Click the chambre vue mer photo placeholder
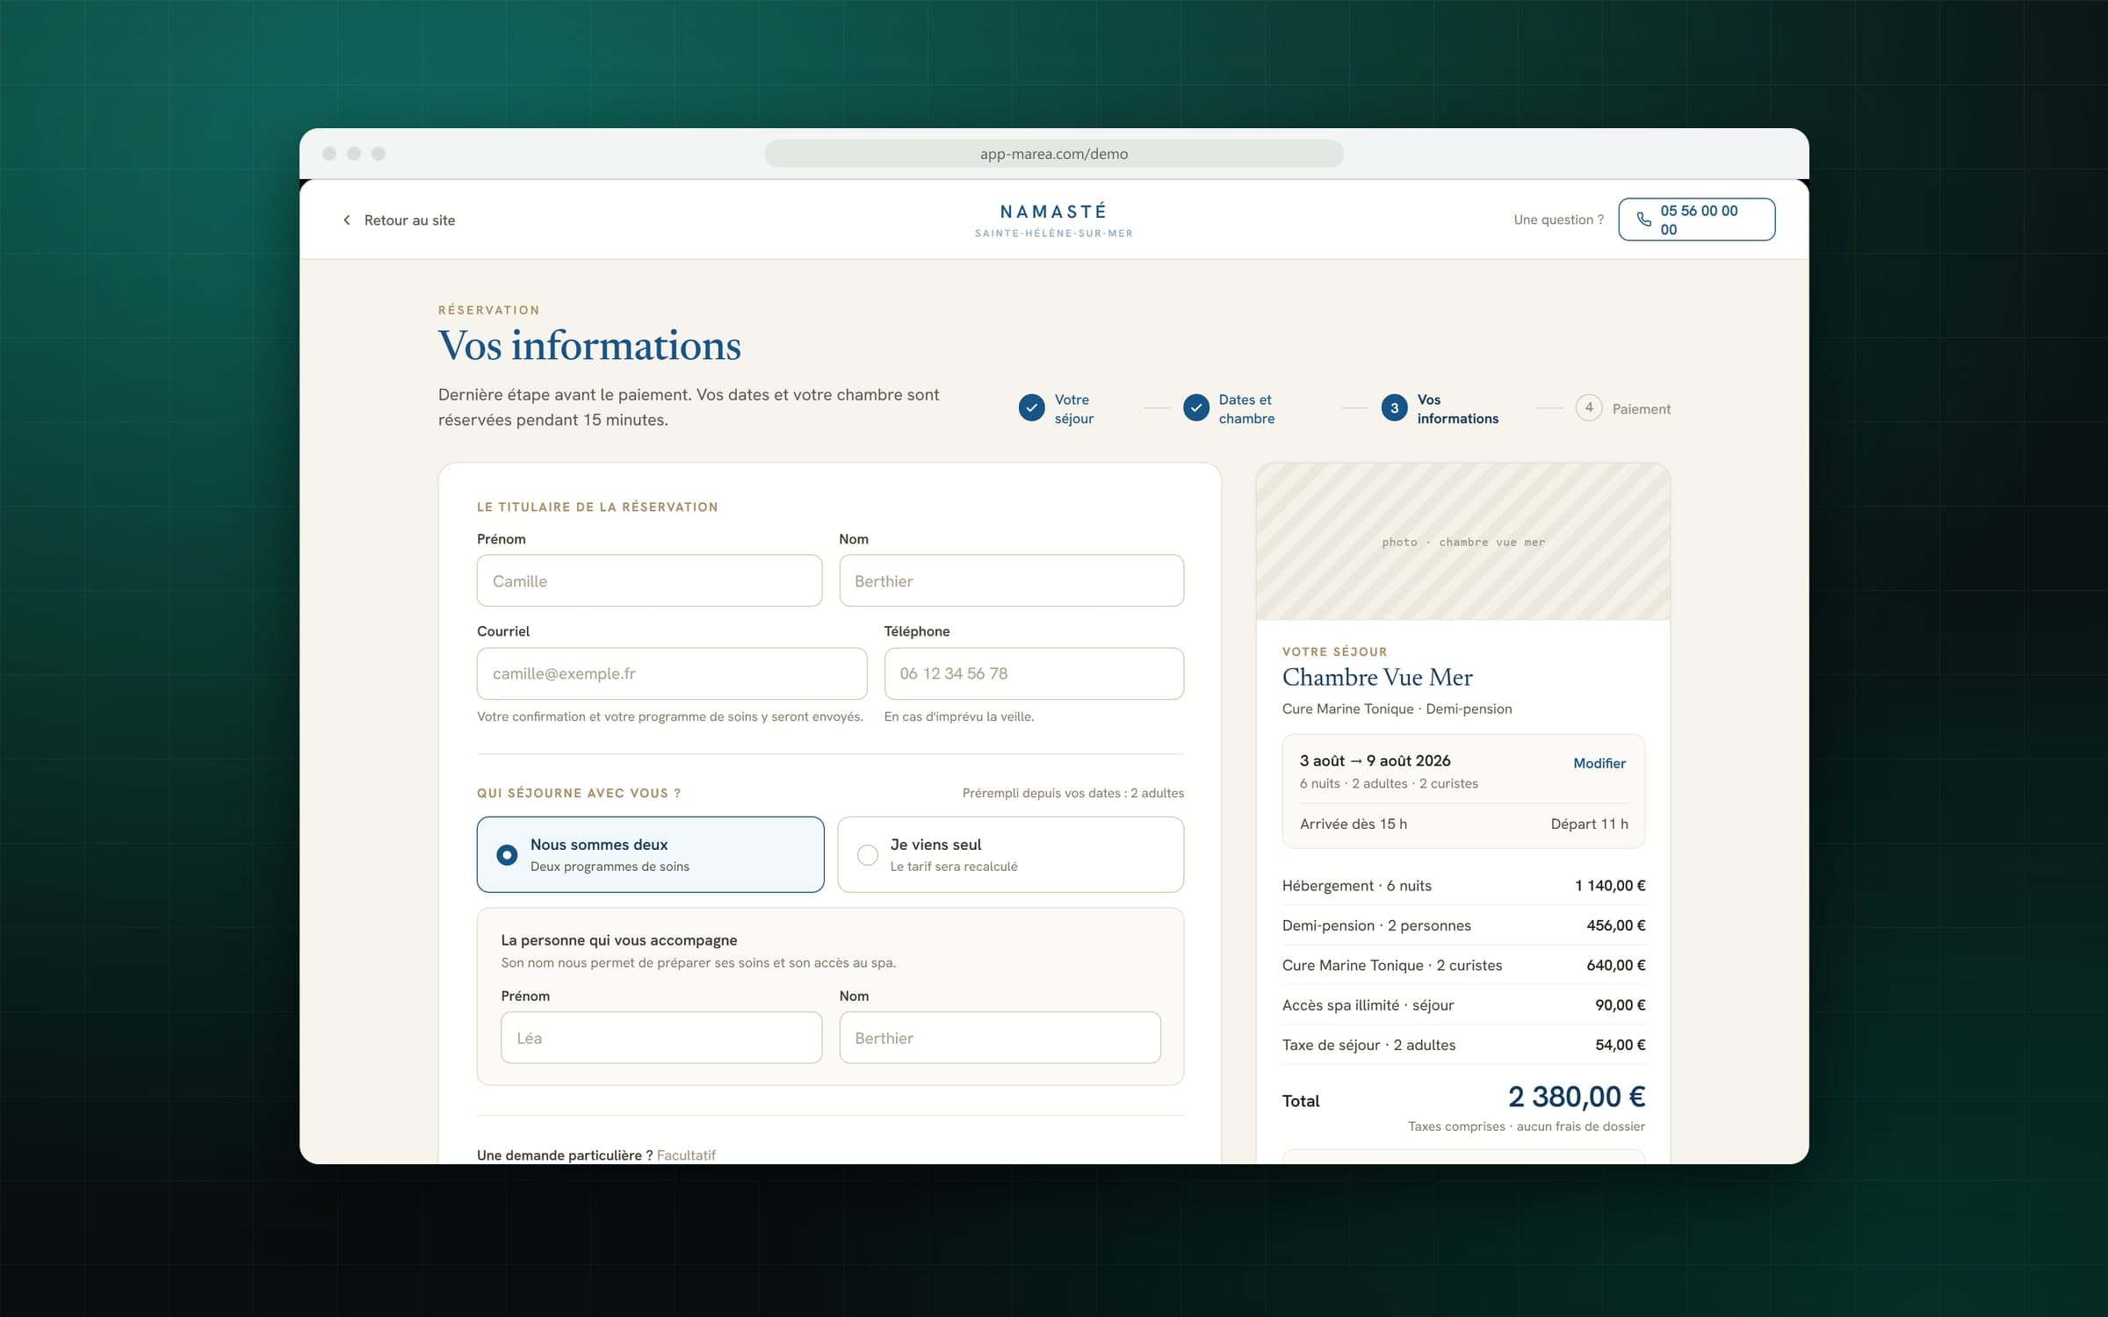The width and height of the screenshot is (2108, 1317). point(1463,542)
